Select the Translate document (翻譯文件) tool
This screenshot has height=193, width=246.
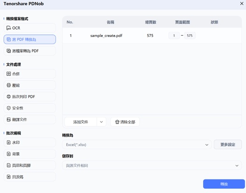click(x=30, y=119)
